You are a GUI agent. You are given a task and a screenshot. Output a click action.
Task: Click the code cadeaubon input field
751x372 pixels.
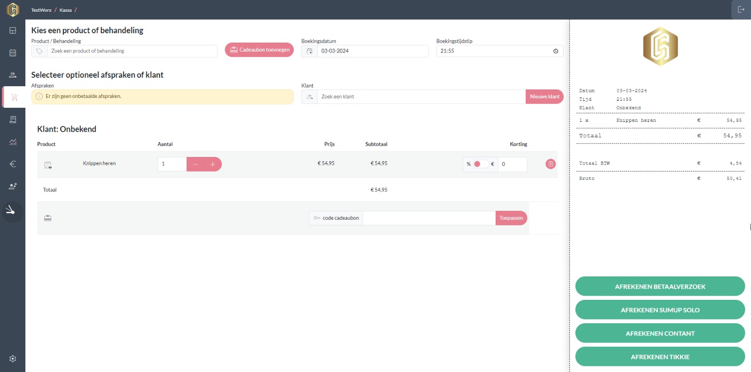point(429,218)
